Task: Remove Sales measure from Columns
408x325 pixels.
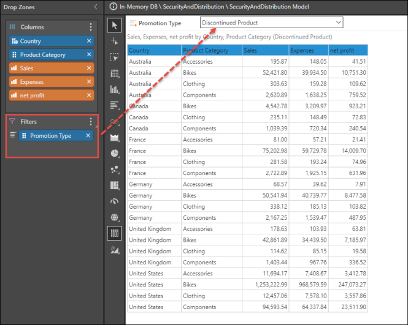Action: pos(89,68)
